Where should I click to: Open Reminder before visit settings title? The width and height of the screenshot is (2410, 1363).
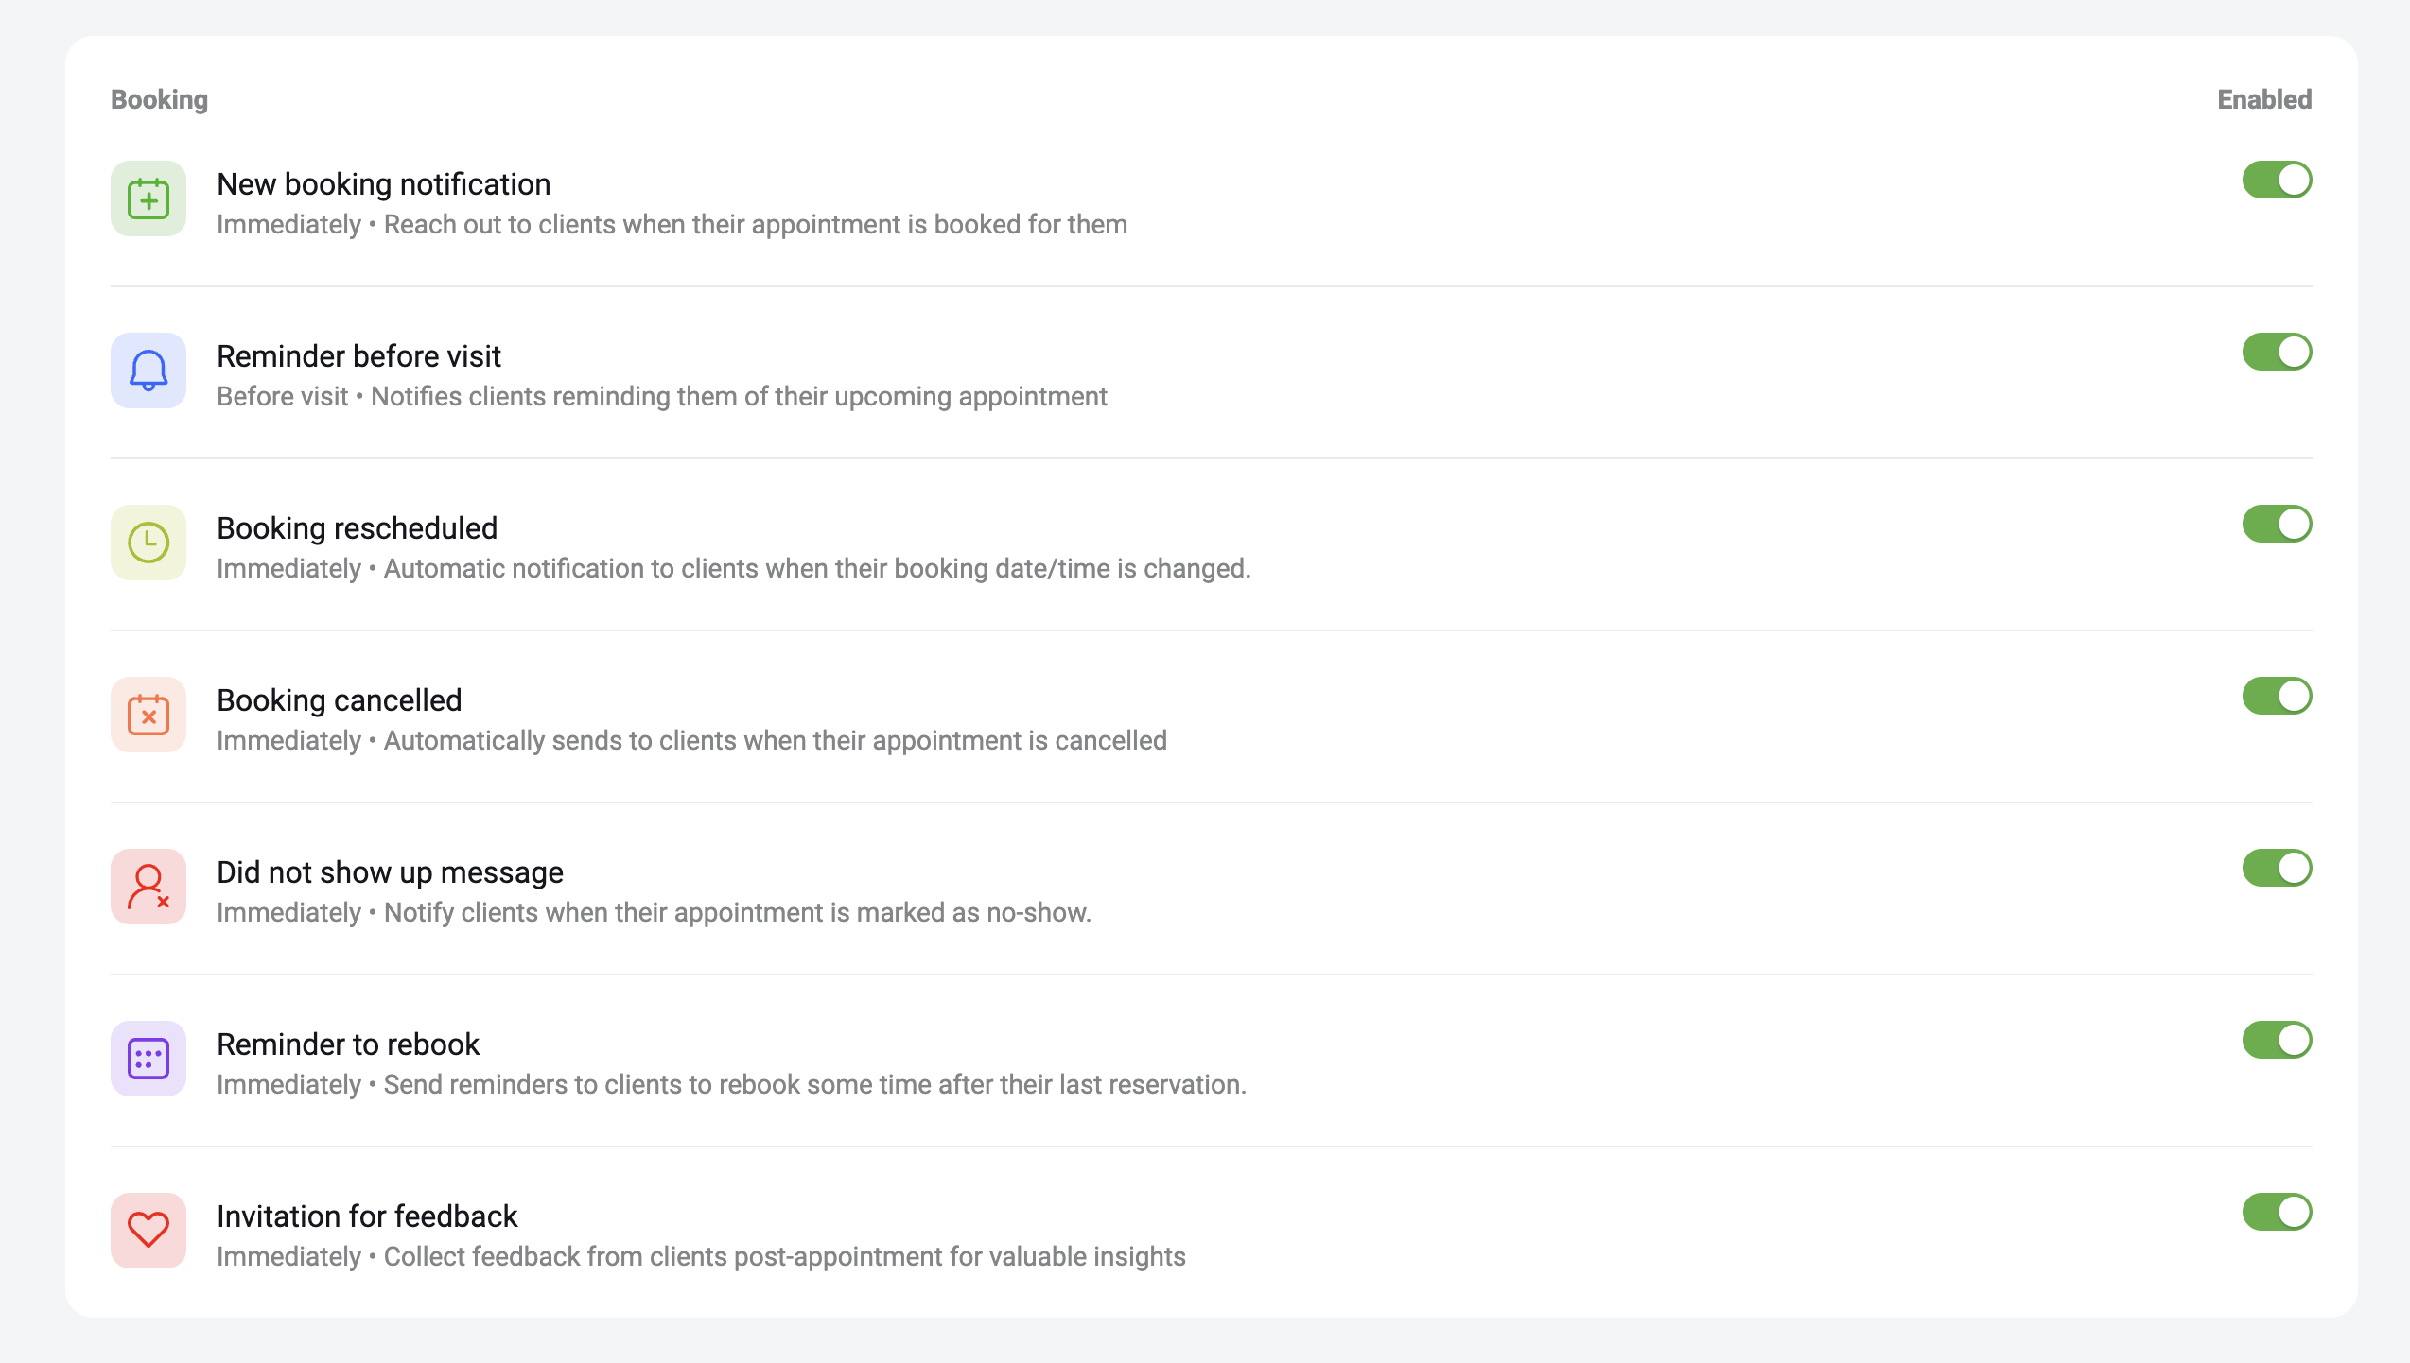[358, 356]
